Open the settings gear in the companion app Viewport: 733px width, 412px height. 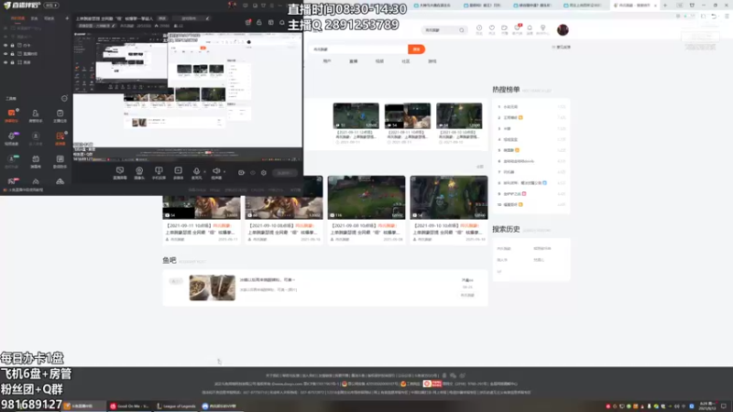[264, 173]
